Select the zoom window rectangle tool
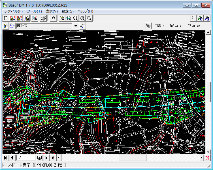This screenshot has height=170, width=213. tap(76, 18)
